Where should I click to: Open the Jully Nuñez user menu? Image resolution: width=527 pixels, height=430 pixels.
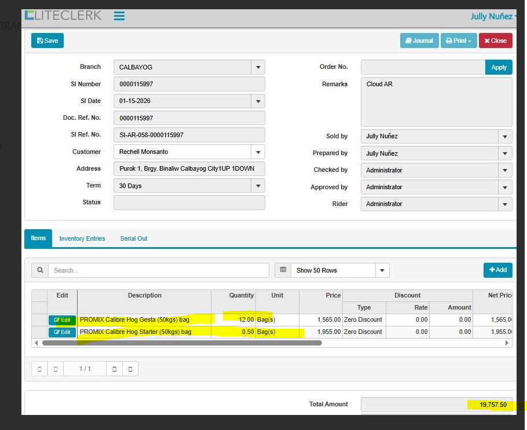pos(492,16)
